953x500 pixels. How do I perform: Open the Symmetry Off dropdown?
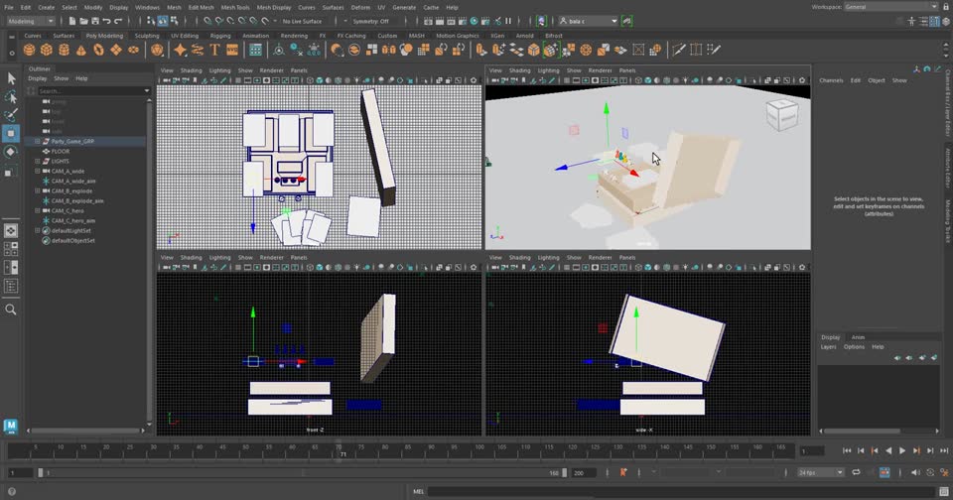pyautogui.click(x=371, y=21)
